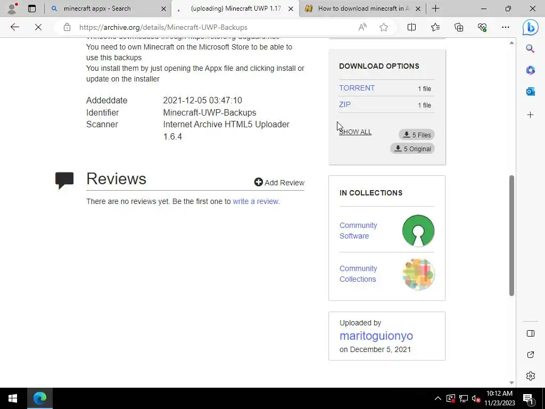
Task: Open a new tab with plus button
Action: pos(435,9)
